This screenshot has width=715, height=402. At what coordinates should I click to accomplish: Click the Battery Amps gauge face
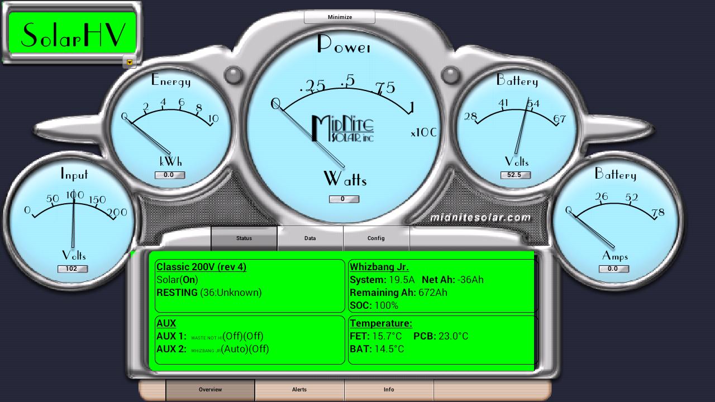614,221
